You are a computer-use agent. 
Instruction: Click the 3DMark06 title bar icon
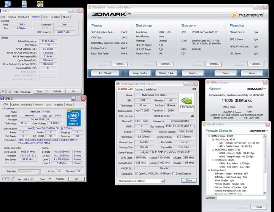[89, 7]
